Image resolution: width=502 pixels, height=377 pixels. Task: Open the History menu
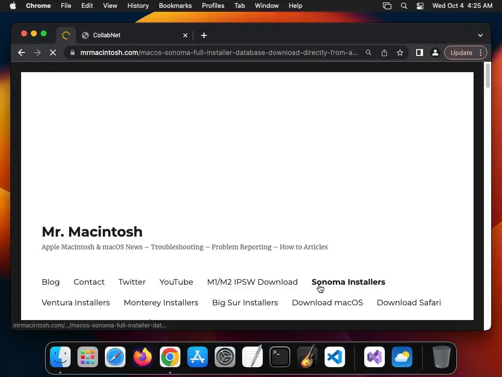click(x=138, y=6)
